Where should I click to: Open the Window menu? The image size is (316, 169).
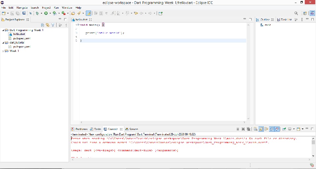[67, 8]
